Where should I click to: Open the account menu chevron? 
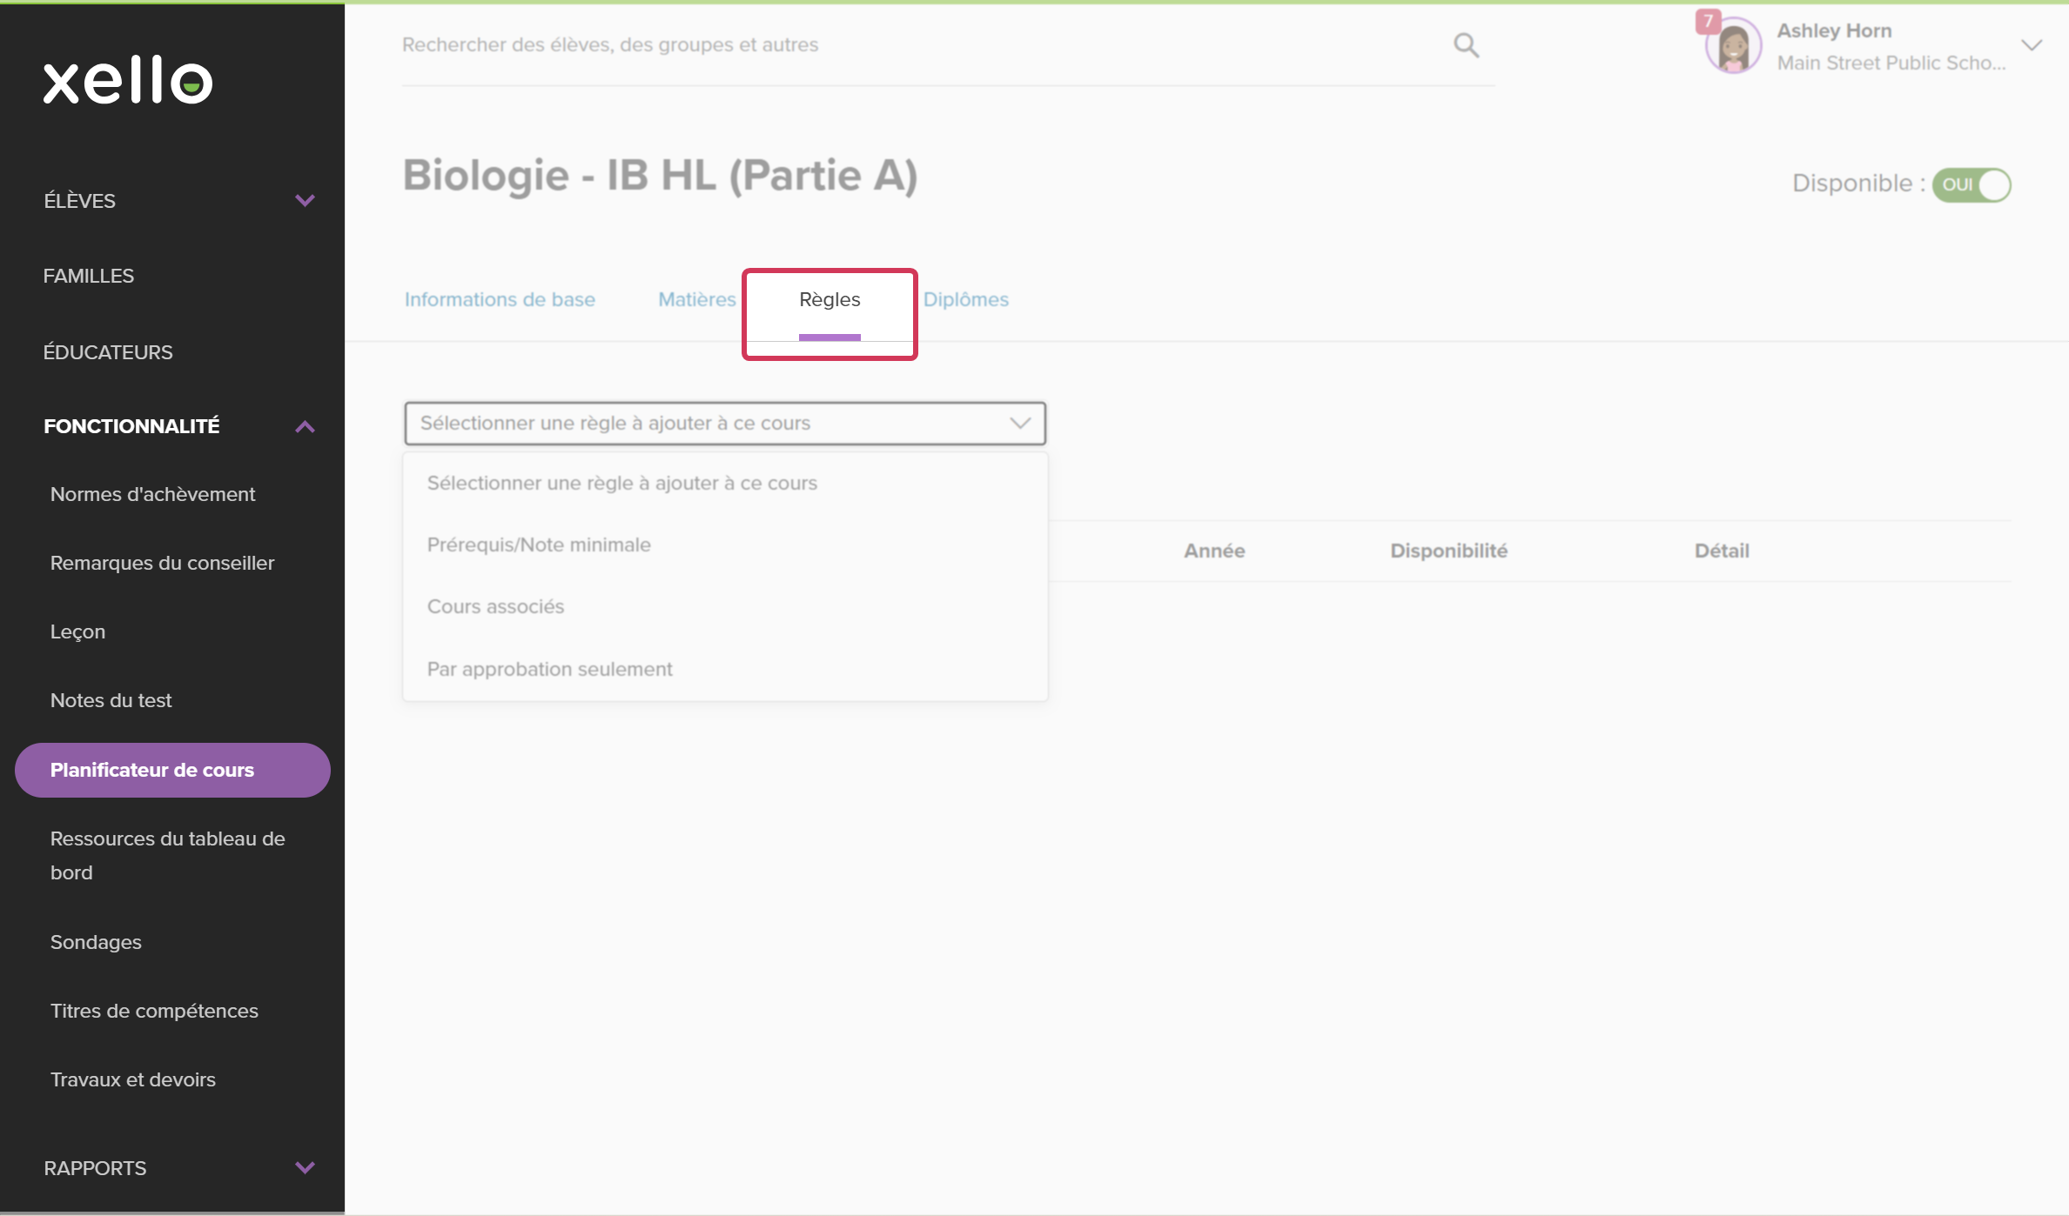point(2032,45)
